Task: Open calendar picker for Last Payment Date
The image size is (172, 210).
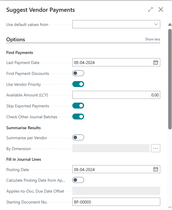Action: pyautogui.click(x=156, y=63)
